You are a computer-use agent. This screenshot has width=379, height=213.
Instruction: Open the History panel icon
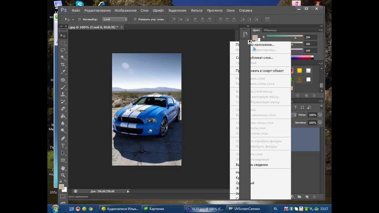coord(245,34)
